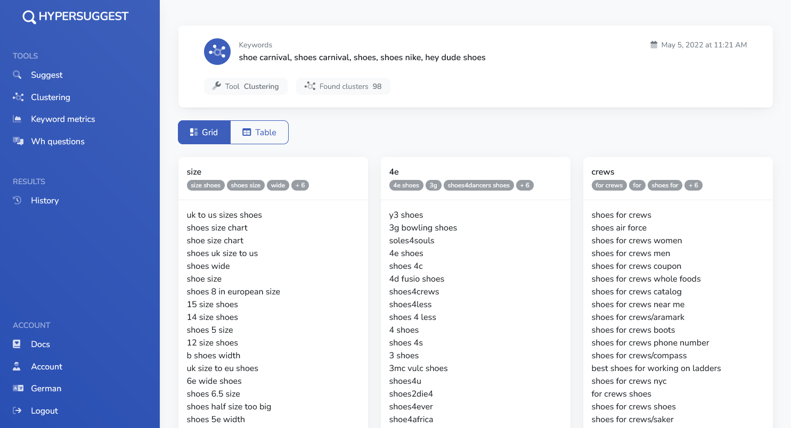Select 'shoes2die4' keyword

tap(411, 394)
